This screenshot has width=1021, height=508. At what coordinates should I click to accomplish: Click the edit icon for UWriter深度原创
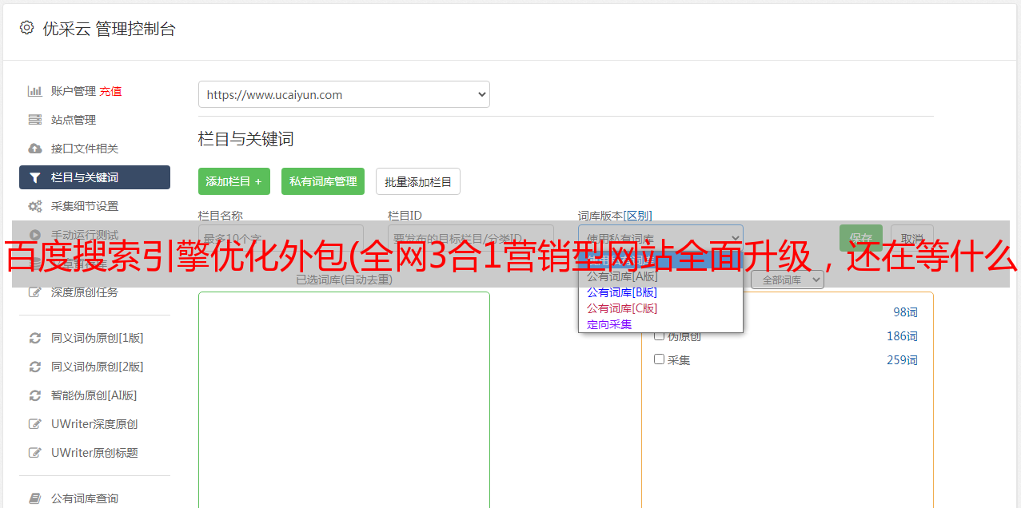(35, 424)
